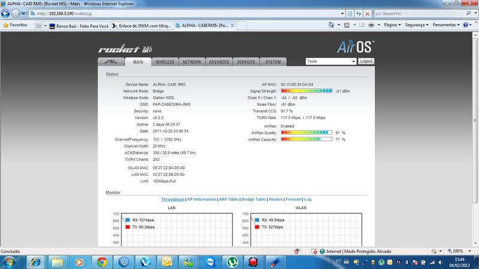Switch to the NETWORK tab
This screenshot has height=269, width=479.
point(192,62)
